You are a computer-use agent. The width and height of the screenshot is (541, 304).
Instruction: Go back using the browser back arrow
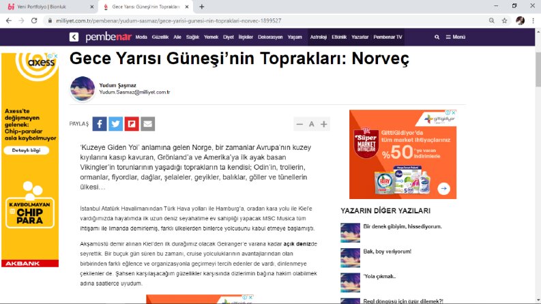pos(9,20)
